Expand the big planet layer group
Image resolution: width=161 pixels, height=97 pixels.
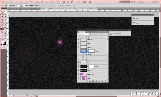81,57
